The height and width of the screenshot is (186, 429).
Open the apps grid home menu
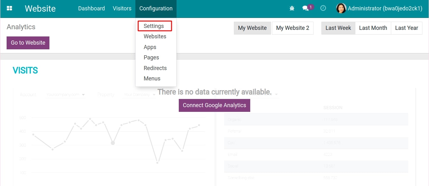[9, 8]
